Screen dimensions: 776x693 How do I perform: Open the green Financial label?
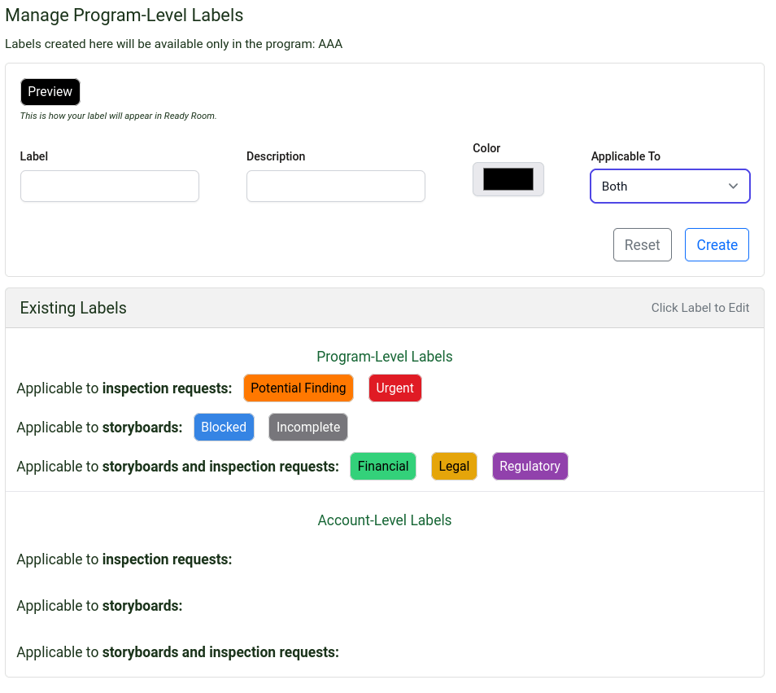coord(383,467)
